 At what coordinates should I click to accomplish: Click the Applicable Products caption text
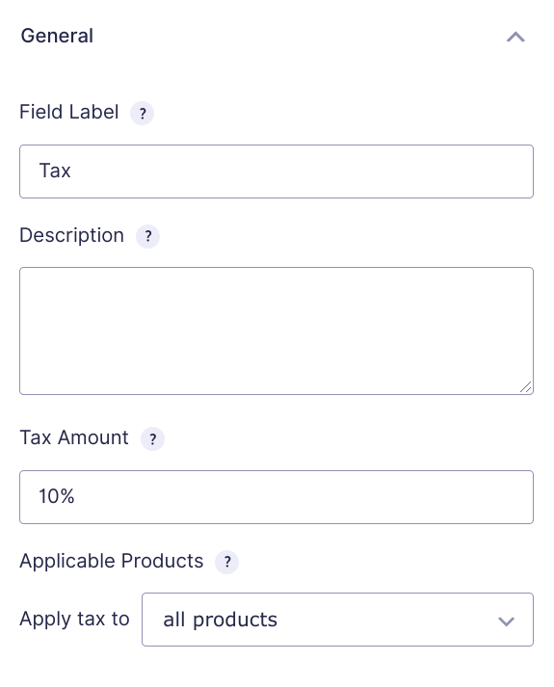(x=112, y=562)
